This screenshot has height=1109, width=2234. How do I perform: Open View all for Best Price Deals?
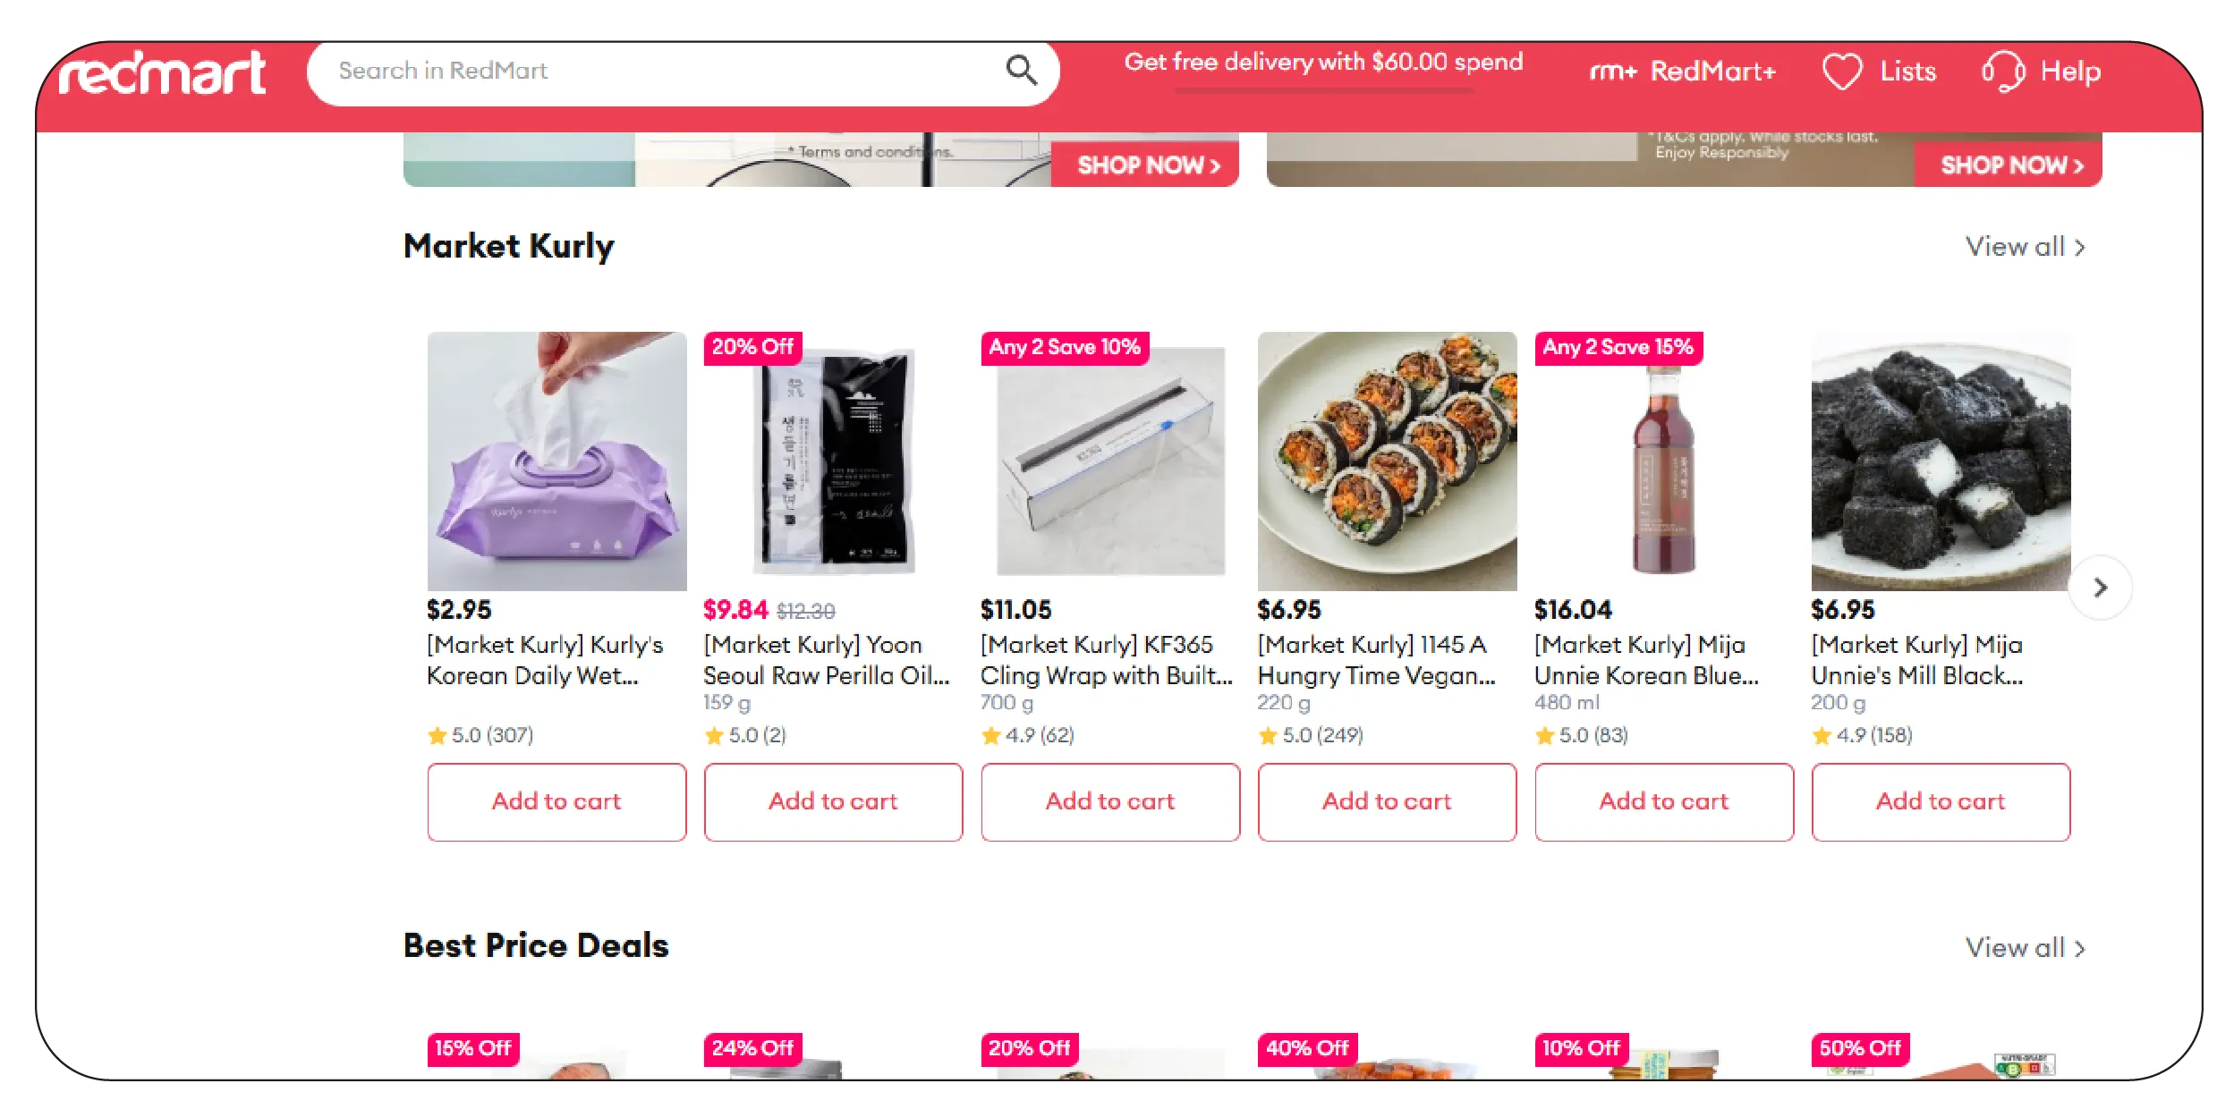pos(2025,948)
